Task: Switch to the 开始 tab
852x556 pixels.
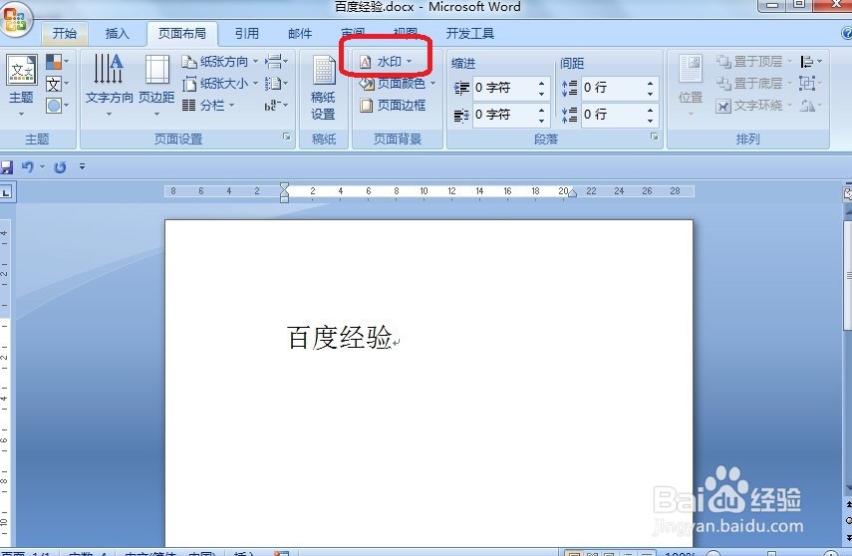Action: coord(65,34)
